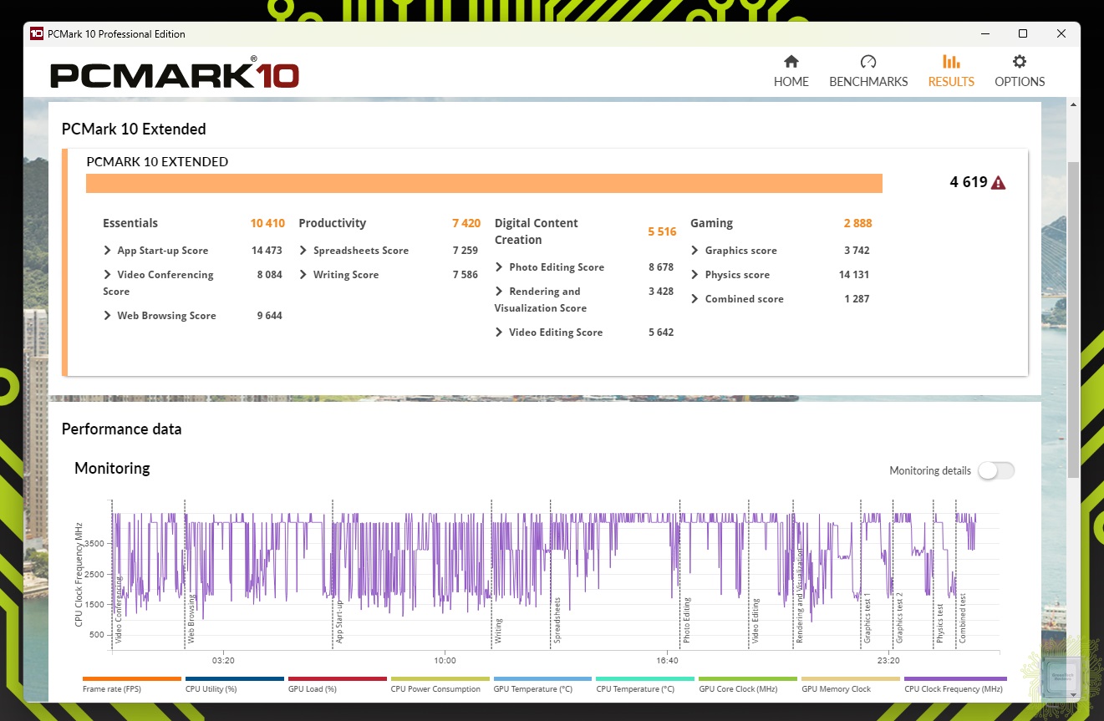Select GPU Memory Clock legend item
This screenshot has height=721, width=1104.
pos(851,684)
